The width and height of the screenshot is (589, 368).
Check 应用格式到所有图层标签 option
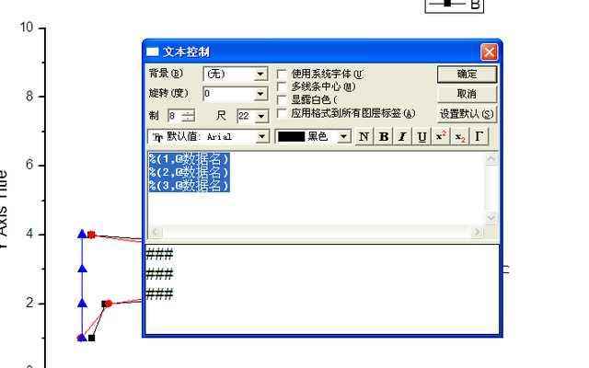(282, 113)
